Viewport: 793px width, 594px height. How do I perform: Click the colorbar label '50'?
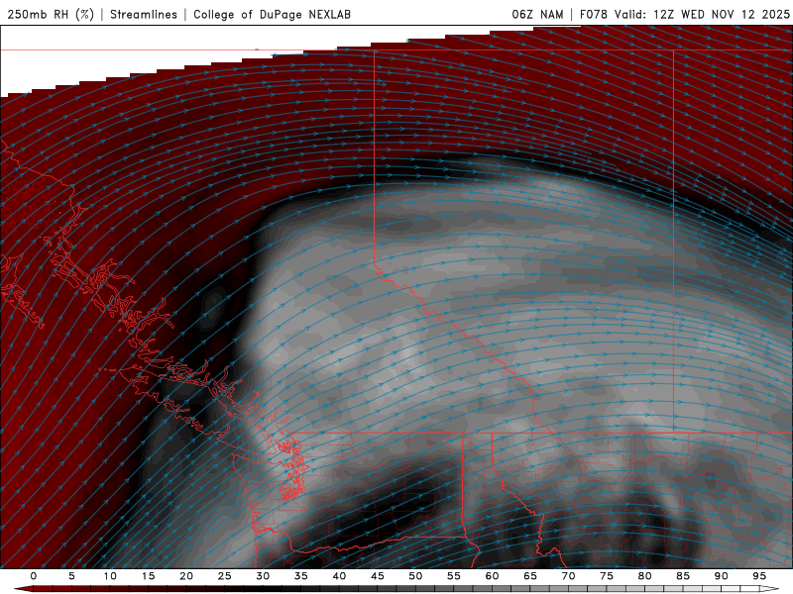click(415, 576)
